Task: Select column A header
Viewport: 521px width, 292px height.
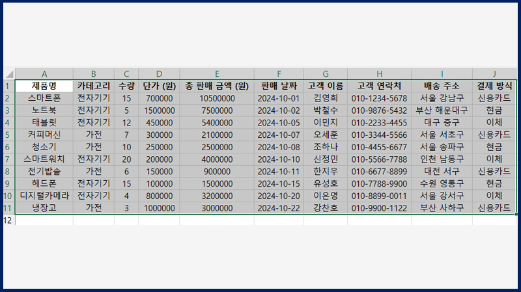Action: coord(44,74)
